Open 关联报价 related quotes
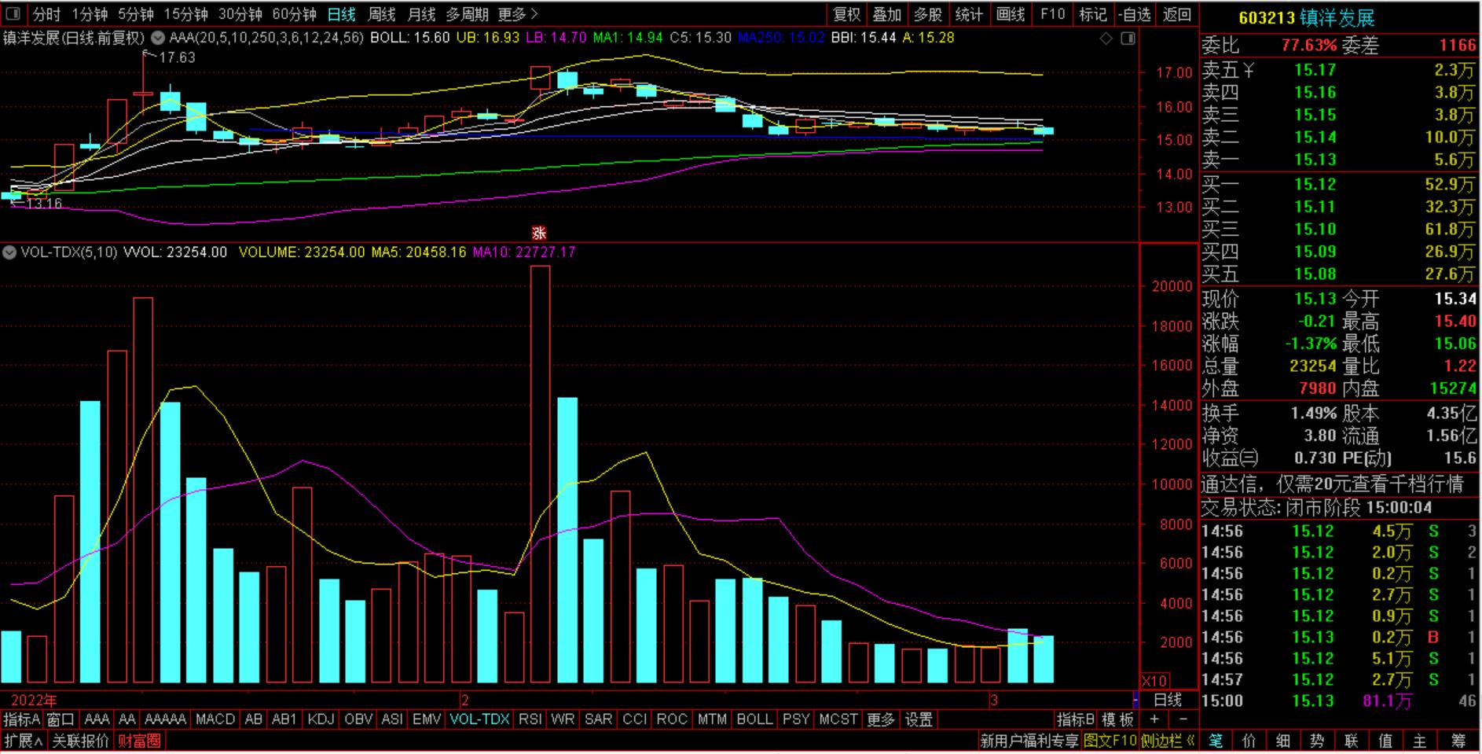 click(80, 741)
